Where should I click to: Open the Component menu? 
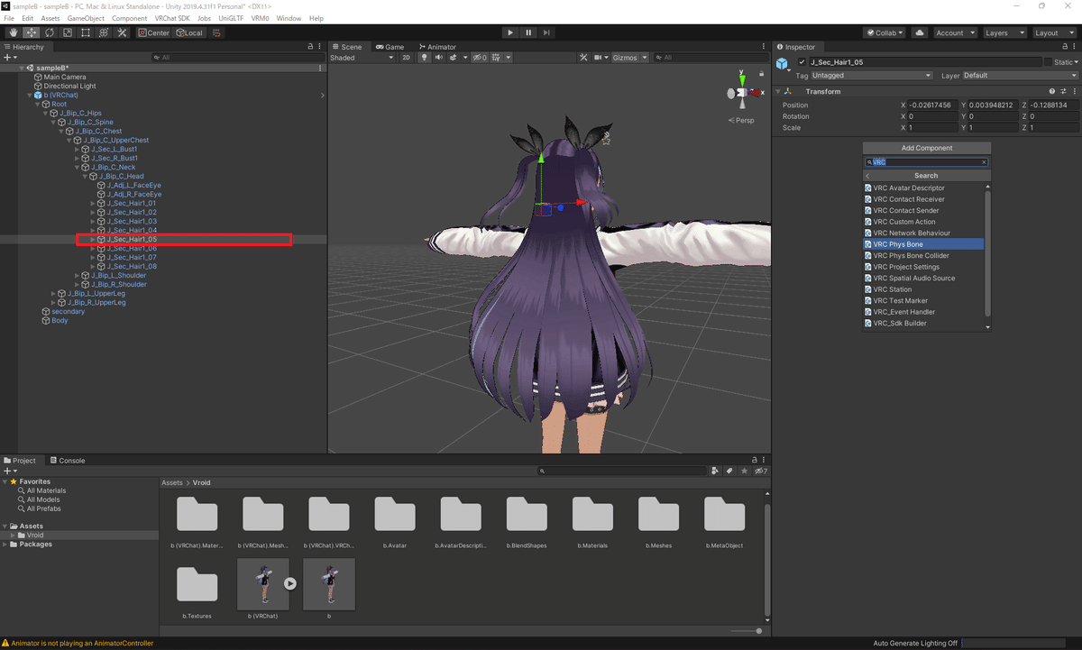click(130, 18)
